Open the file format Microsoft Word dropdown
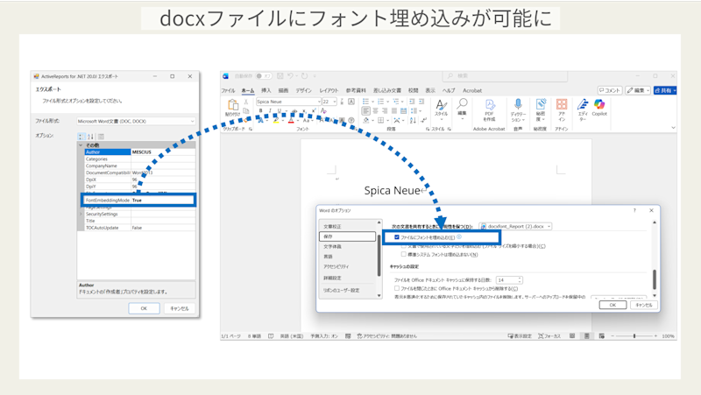The image size is (701, 395). (x=136, y=121)
